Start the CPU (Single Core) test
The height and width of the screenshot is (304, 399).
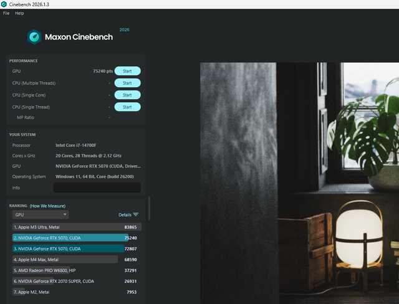click(127, 95)
